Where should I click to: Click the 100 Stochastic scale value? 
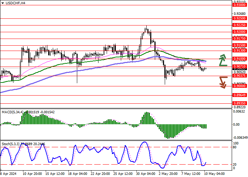coord(236,143)
